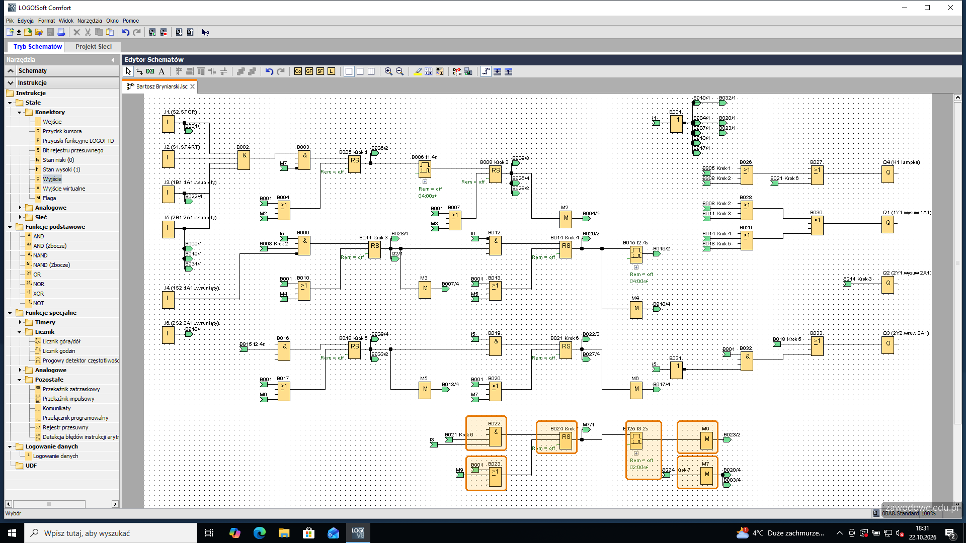Switch to the Projekt Sieci tab
The width and height of the screenshot is (966, 543).
point(94,47)
